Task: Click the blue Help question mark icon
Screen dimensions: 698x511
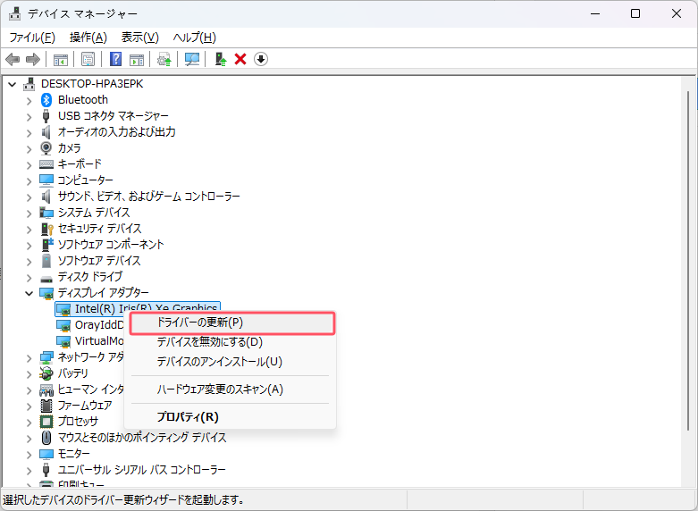Action: pos(116,59)
